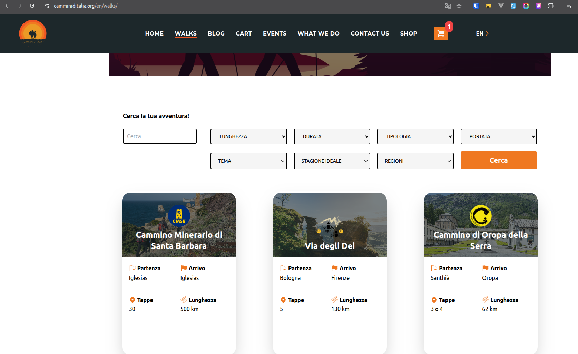Open the TIPOLOGIA dropdown
578x354 pixels.
click(x=415, y=136)
